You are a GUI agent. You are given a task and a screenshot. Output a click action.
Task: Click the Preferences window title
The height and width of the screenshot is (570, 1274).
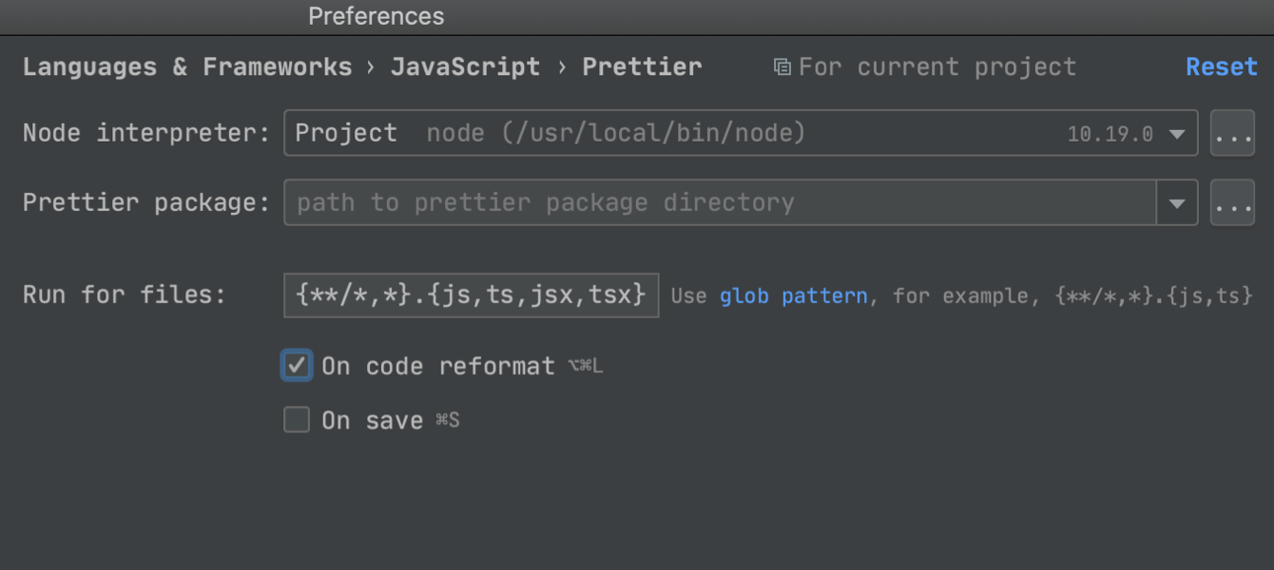[376, 16]
